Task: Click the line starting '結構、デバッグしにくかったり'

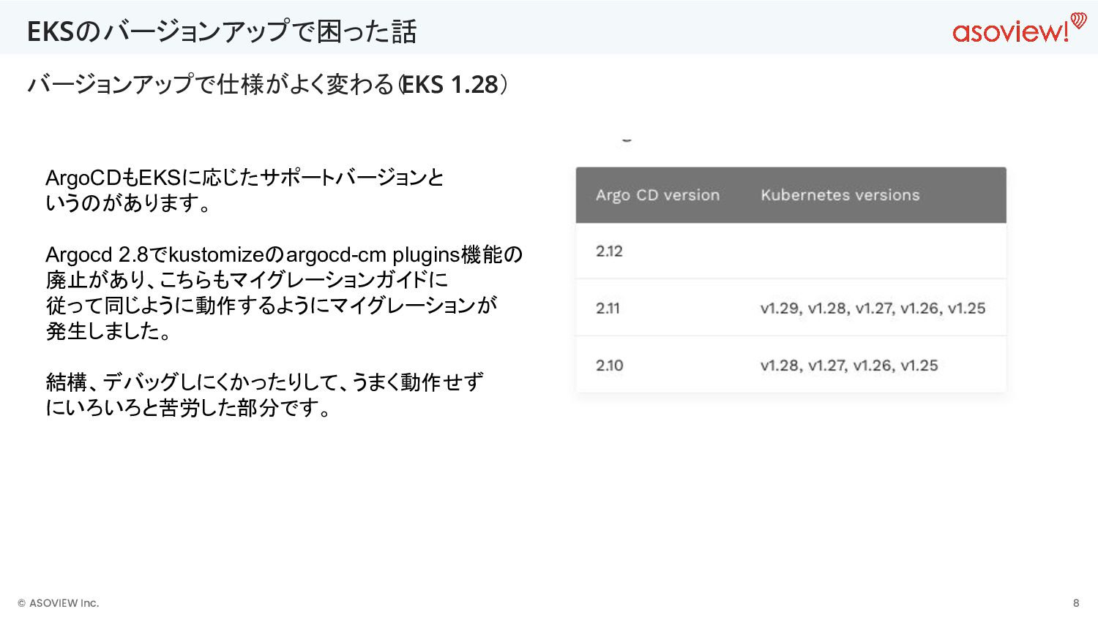Action: [264, 382]
